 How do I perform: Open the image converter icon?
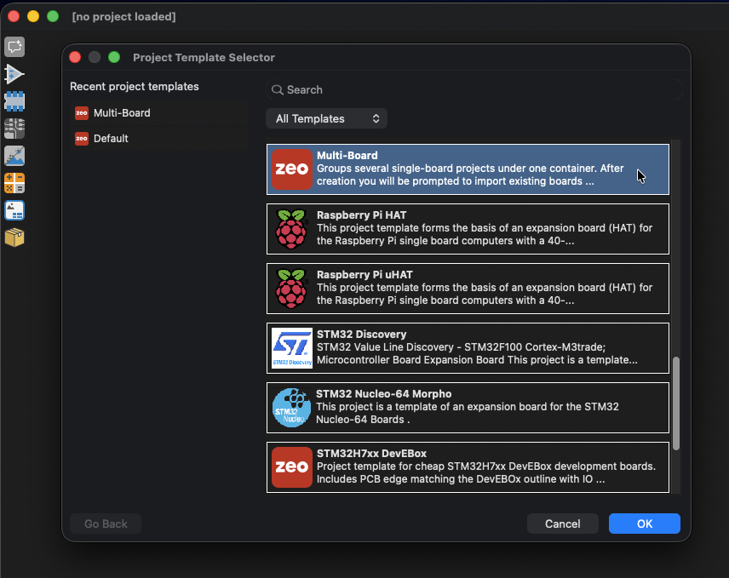[14, 156]
